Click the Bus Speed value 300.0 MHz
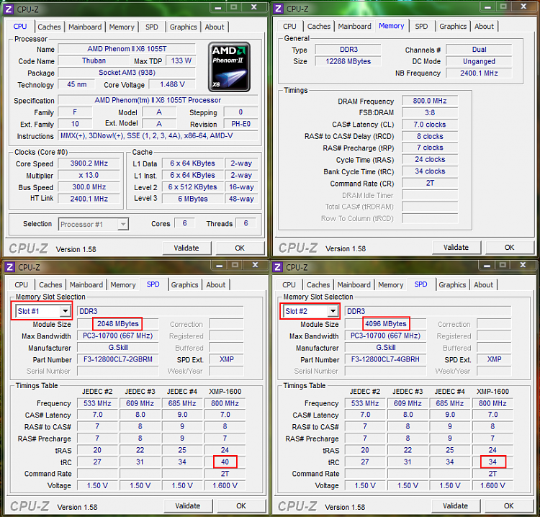The width and height of the screenshot is (540, 517). pos(89,187)
